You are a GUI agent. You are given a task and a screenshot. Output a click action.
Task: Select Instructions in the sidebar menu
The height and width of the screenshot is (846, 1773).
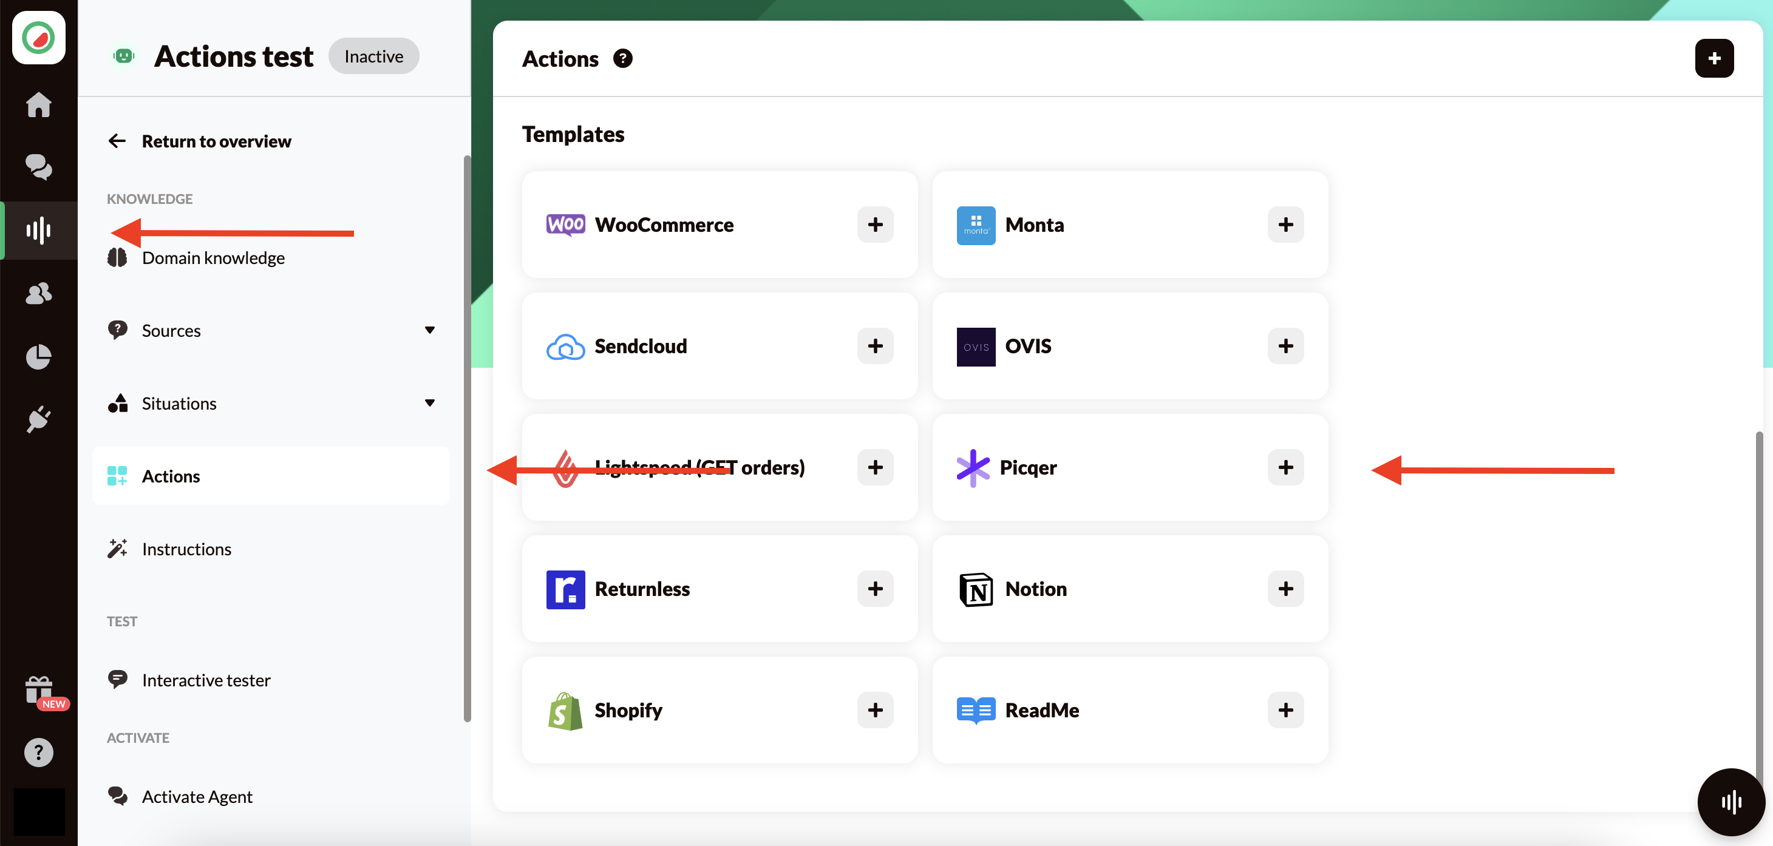(186, 549)
